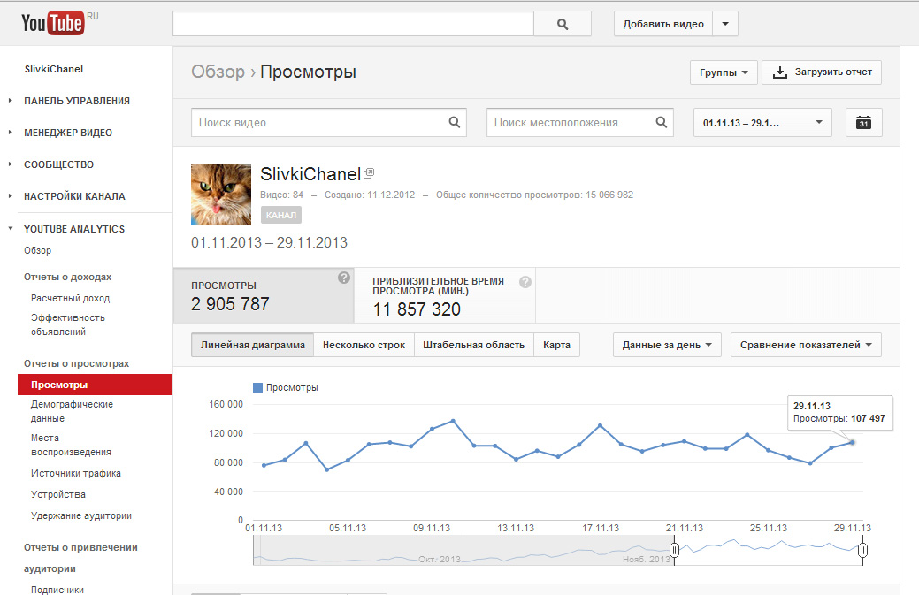Select Просмотры in sidebar
The width and height of the screenshot is (919, 595).
[95, 385]
